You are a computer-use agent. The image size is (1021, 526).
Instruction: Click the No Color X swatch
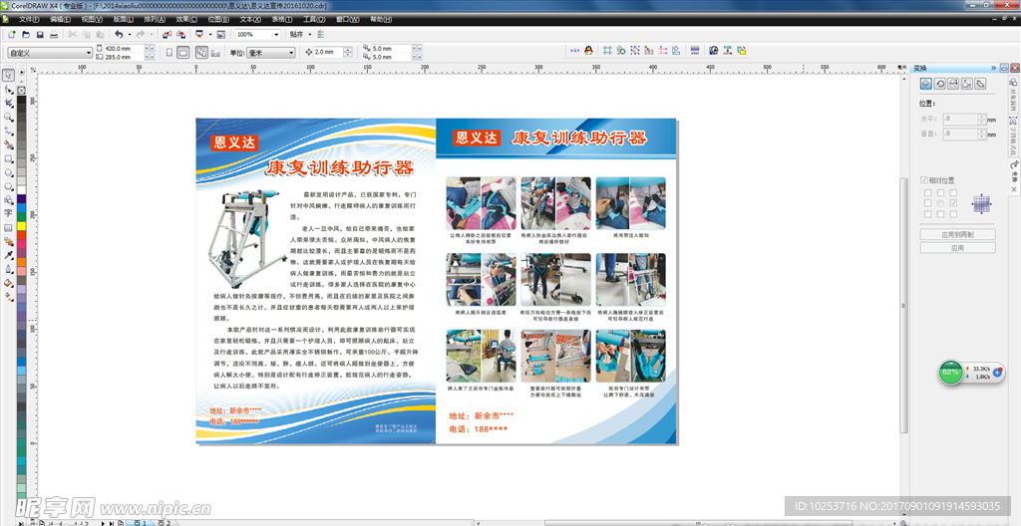point(22,91)
